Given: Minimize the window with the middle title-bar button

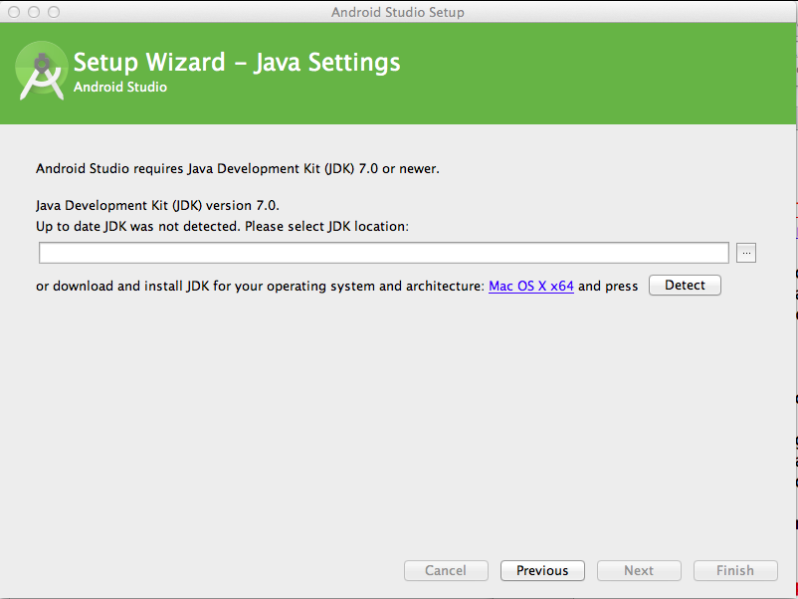Looking at the screenshot, I should point(34,12).
